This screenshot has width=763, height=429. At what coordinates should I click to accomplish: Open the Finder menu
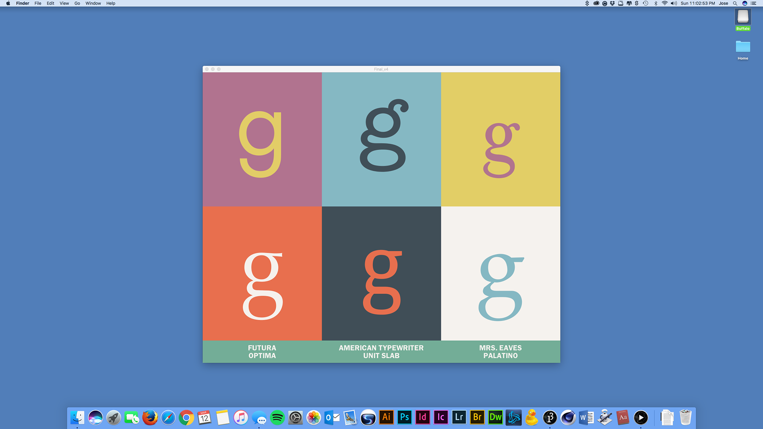(23, 3)
